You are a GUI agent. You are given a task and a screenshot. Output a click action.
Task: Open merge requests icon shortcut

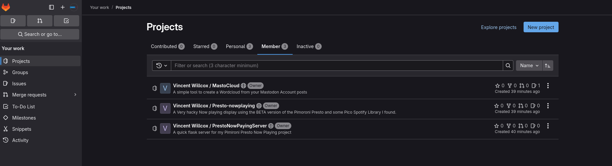(40, 21)
